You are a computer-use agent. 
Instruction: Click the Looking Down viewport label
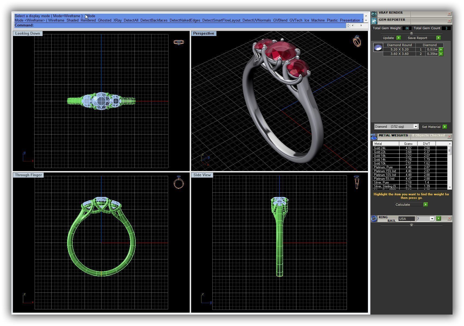point(28,33)
